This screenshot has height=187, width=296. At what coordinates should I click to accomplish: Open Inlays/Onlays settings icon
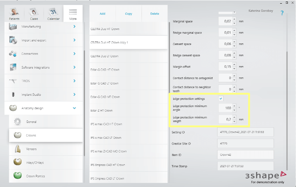(18, 163)
